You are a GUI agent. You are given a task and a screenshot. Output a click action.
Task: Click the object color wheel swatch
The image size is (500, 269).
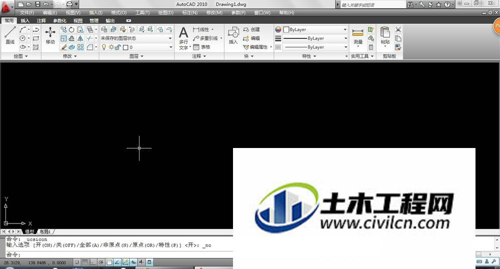coord(278,29)
